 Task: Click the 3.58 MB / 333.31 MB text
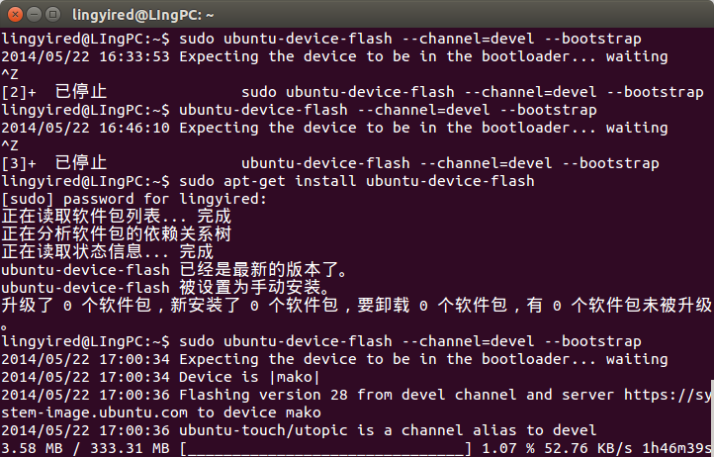pyautogui.click(x=86, y=449)
